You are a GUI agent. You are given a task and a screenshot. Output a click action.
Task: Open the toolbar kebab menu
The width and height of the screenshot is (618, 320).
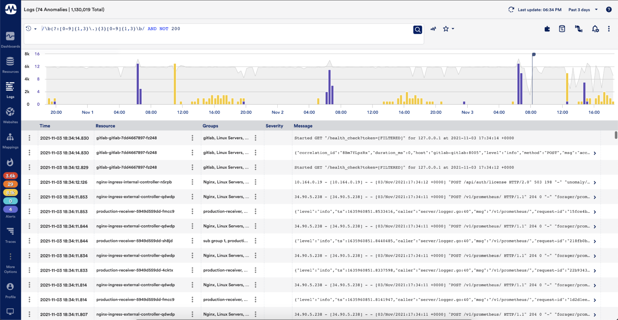coord(609,29)
